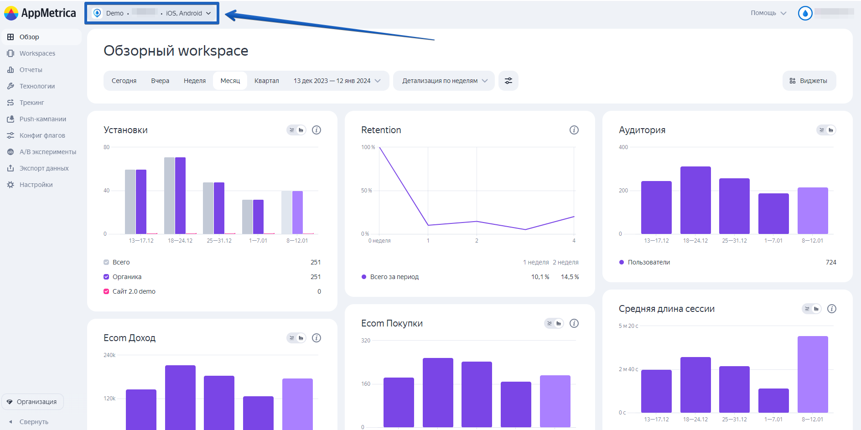Switch Ecom Покупки widget to bar chart
This screenshot has height=430, width=861.
tap(559, 323)
